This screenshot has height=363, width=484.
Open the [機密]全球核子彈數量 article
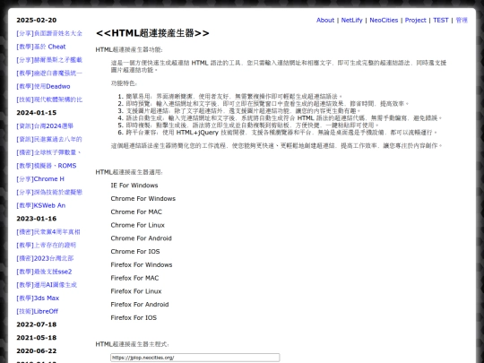(48, 152)
